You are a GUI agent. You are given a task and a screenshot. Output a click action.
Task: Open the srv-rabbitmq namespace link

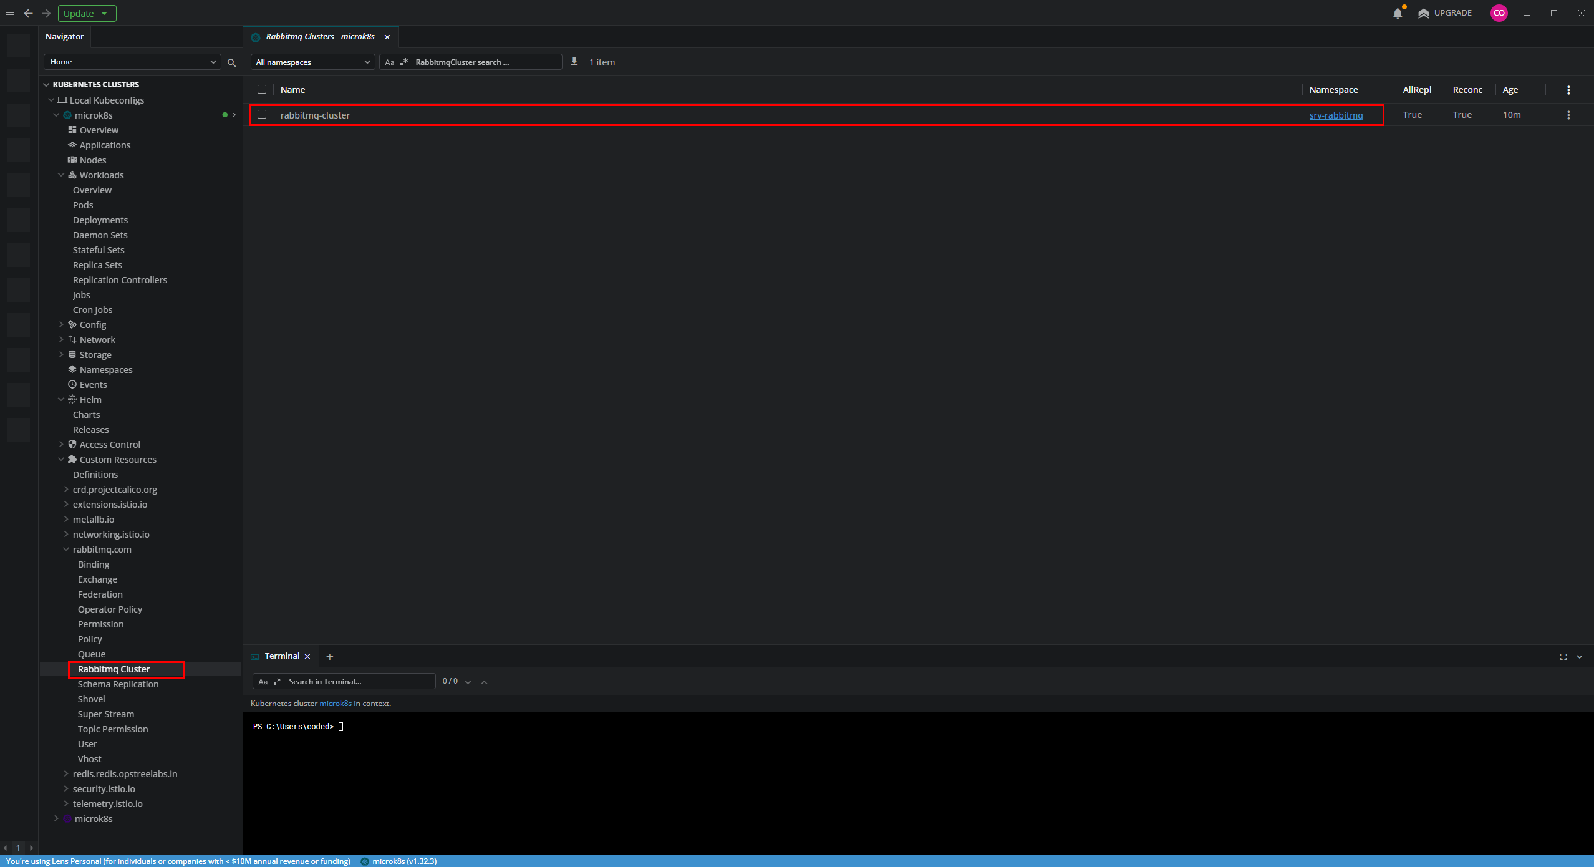[1336, 115]
